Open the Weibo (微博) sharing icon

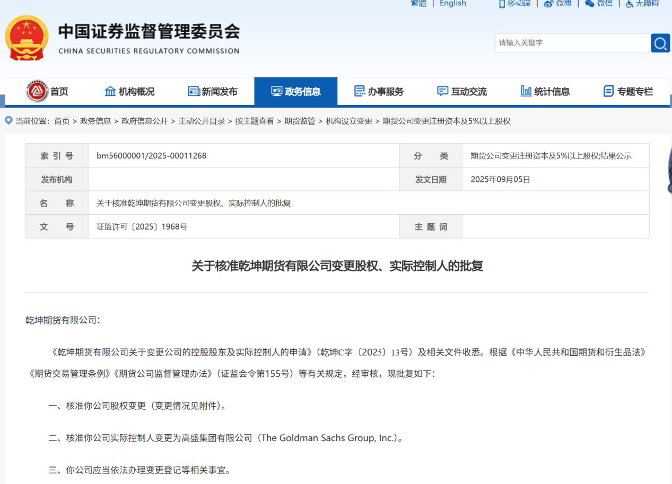(x=548, y=4)
